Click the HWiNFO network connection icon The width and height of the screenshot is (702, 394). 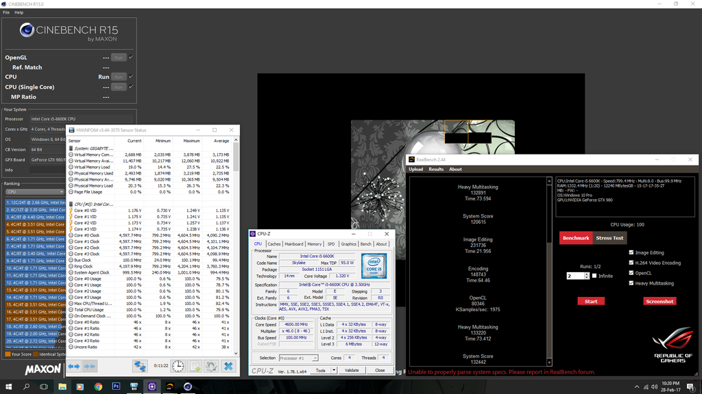click(140, 366)
